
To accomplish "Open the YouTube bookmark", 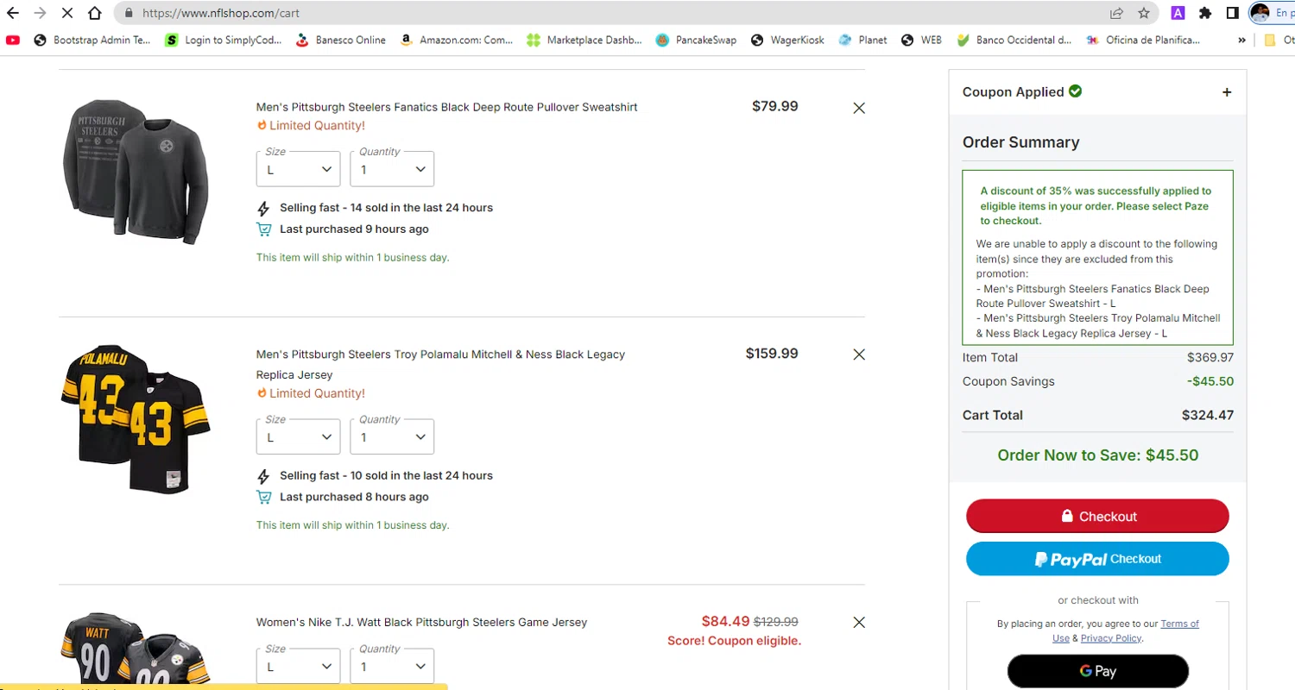I will tap(13, 40).
